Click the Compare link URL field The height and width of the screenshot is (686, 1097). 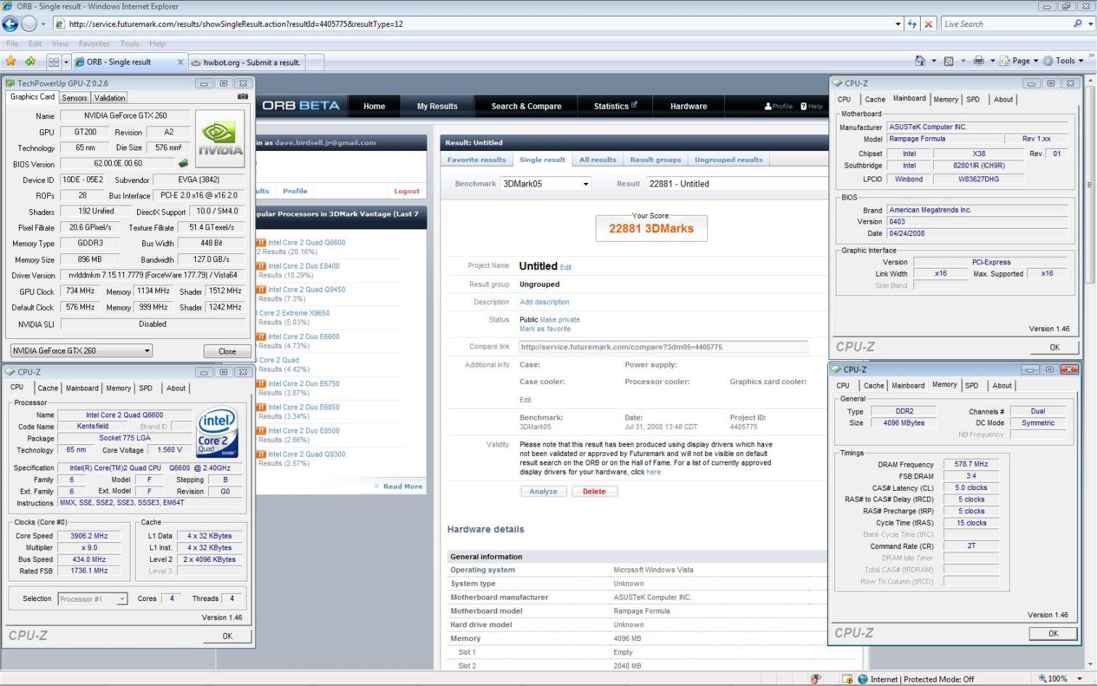pyautogui.click(x=663, y=347)
